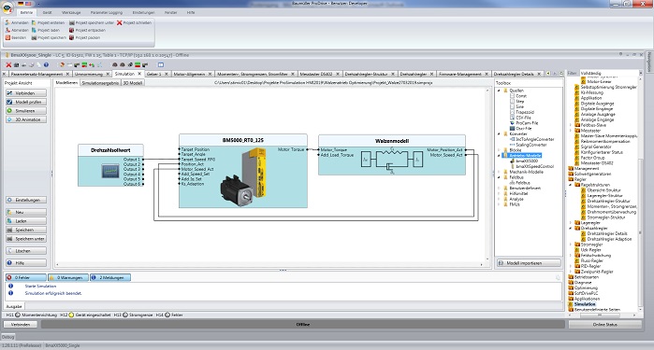Switch language with the US flag

[28, 4]
